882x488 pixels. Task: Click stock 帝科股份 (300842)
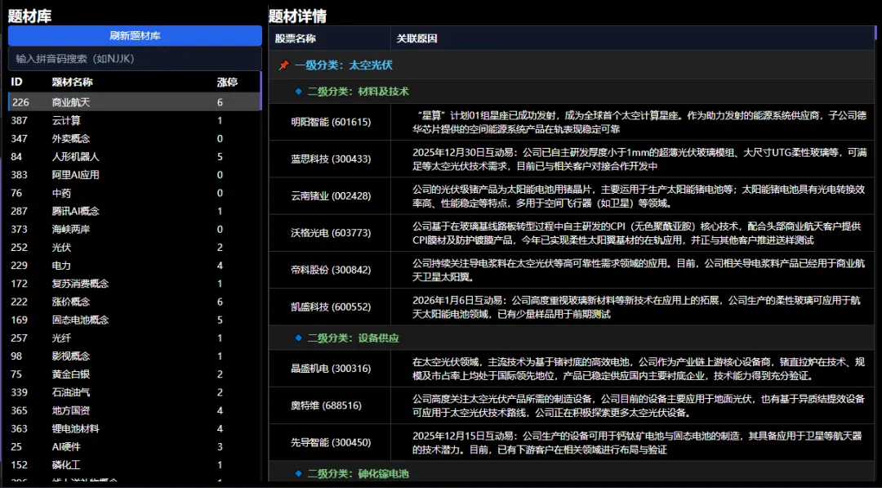tap(331, 270)
